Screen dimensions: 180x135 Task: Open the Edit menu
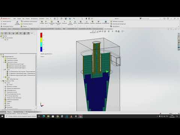click(x=19, y=19)
